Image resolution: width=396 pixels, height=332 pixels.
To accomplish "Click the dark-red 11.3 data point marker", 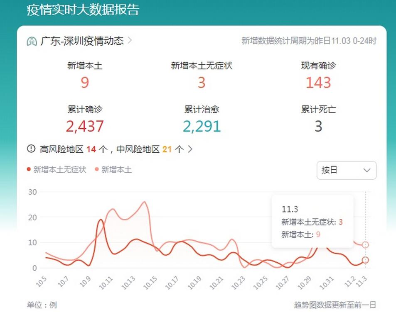I will [365, 260].
